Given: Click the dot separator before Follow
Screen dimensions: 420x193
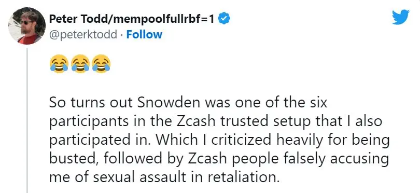Looking at the screenshot, I should pos(122,35).
